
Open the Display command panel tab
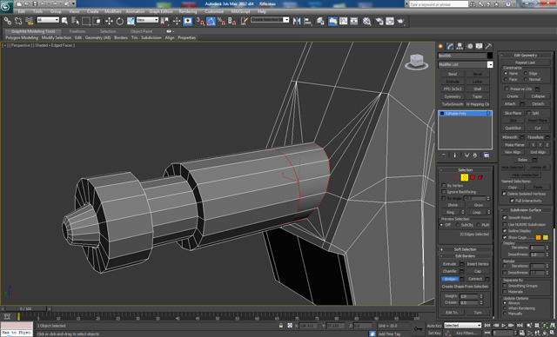click(x=480, y=46)
